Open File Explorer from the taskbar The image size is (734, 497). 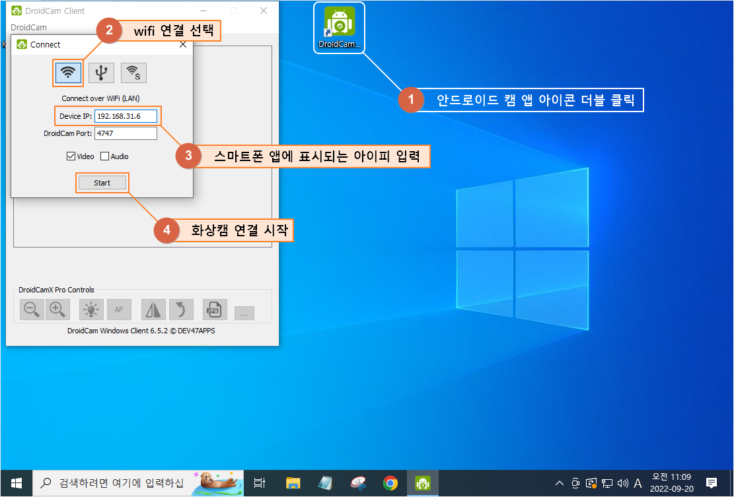point(293,483)
